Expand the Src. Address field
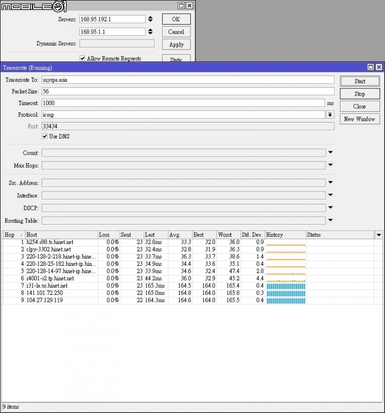The height and width of the screenshot is (413, 385). (330, 182)
